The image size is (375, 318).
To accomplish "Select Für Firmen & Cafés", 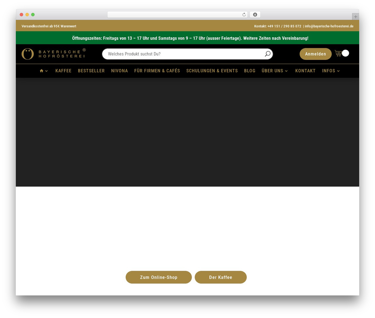I will pyautogui.click(x=157, y=71).
